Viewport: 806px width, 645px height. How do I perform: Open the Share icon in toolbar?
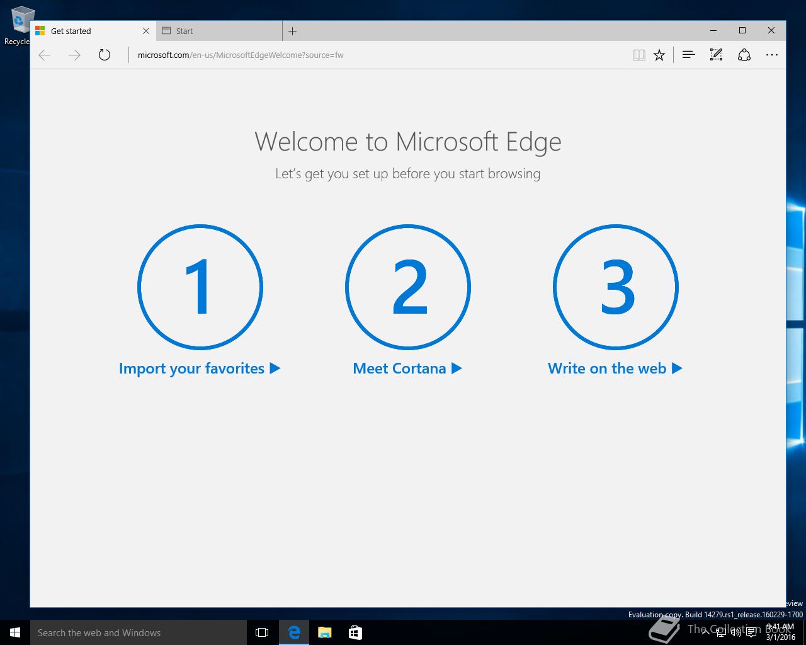(744, 55)
